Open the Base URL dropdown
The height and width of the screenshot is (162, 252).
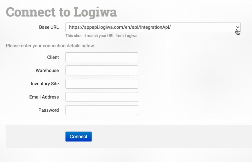click(x=153, y=27)
